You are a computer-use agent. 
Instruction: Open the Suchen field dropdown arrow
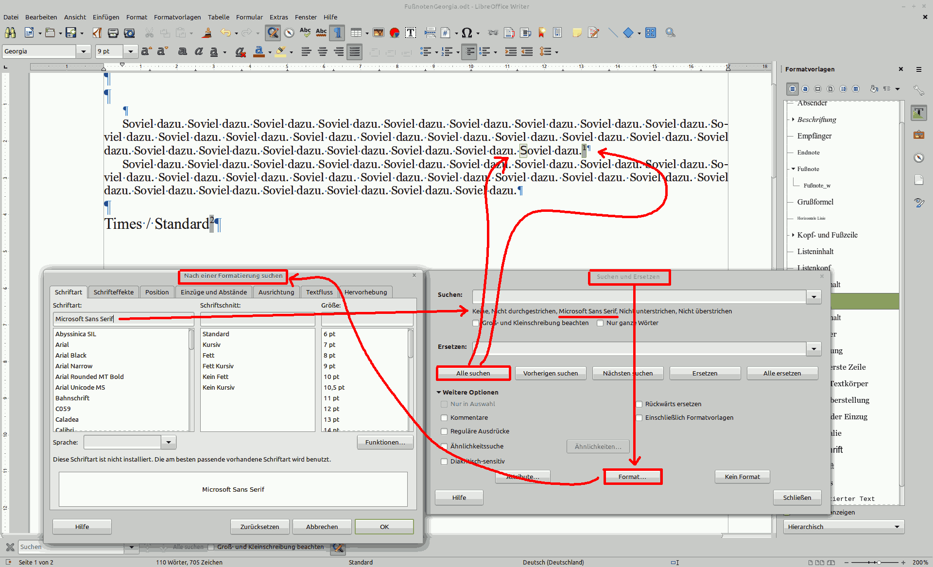(x=813, y=297)
